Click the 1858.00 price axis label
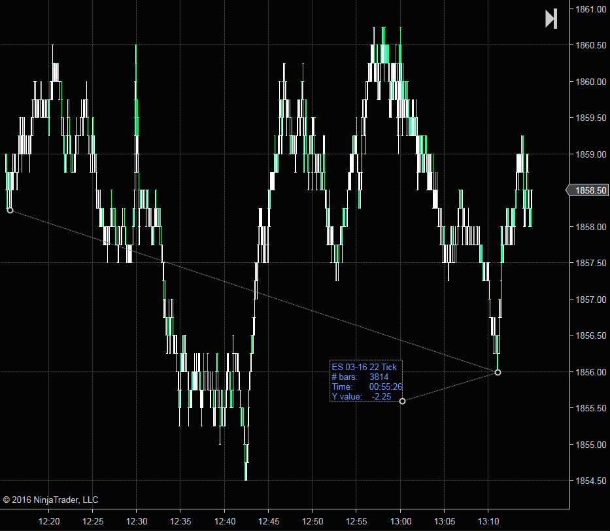The height and width of the screenshot is (531, 610). tap(590, 227)
